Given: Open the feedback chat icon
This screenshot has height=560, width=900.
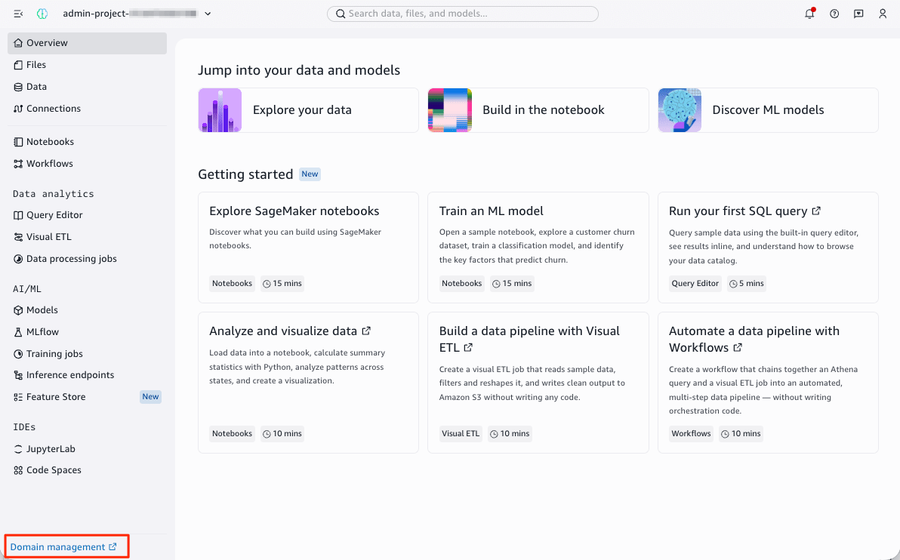Looking at the screenshot, I should [858, 14].
